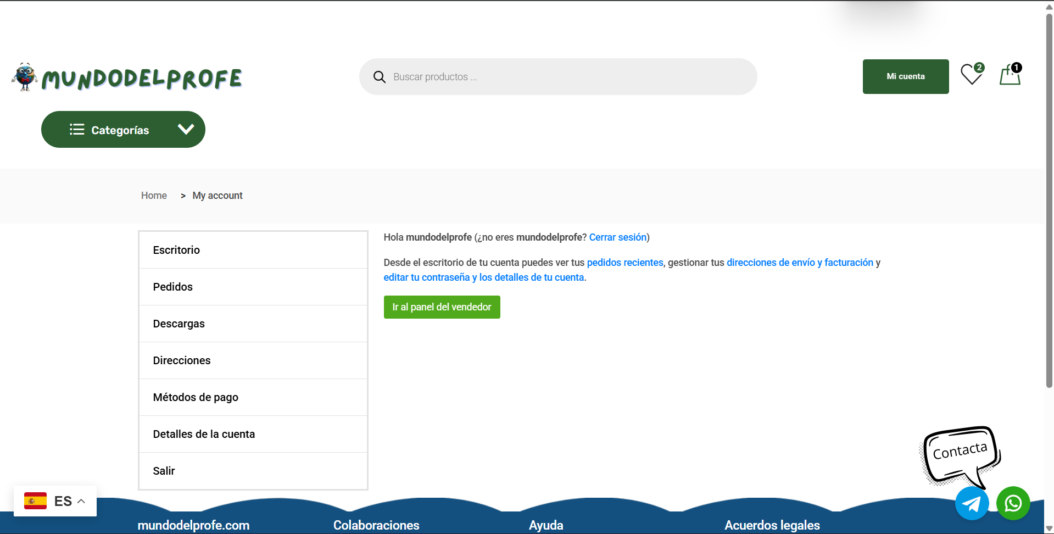
Task: Focus the Buscar productos search field
Action: coord(566,77)
